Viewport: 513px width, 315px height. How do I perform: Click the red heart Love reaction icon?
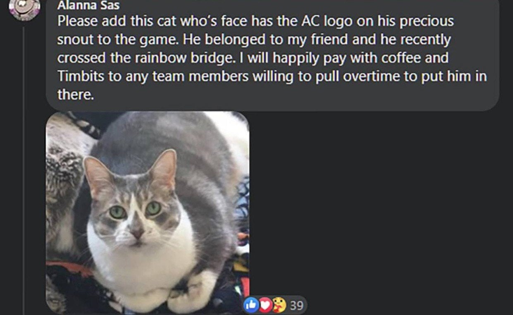[x=265, y=305]
